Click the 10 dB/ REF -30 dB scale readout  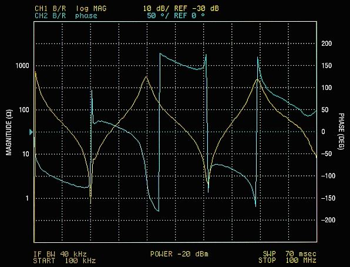pyautogui.click(x=181, y=8)
